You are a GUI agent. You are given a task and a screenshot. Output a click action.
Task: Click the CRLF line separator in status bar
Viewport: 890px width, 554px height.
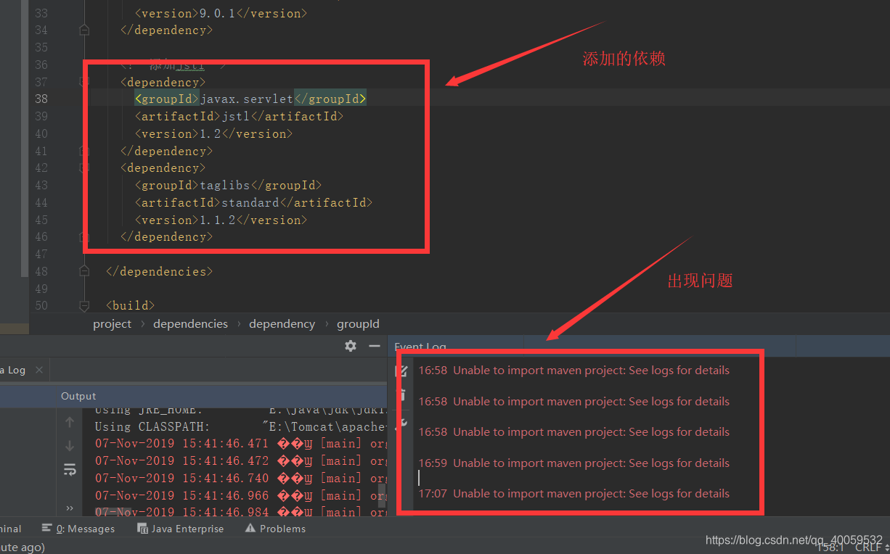click(868, 547)
